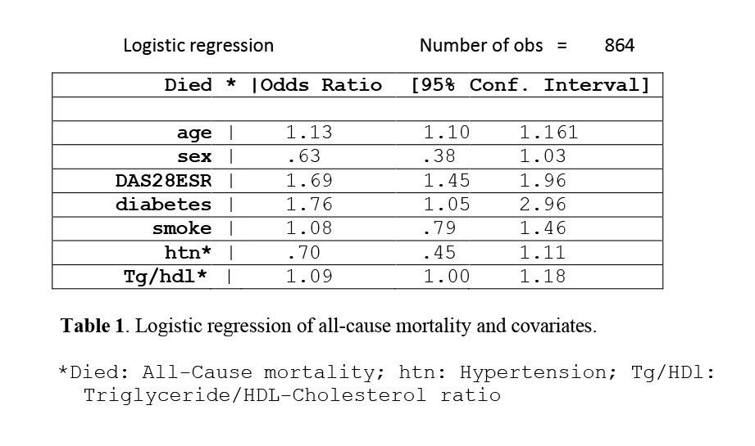The height and width of the screenshot is (446, 755).
Task: Click the "Table 1" caption label
Action: pyautogui.click(x=92, y=326)
